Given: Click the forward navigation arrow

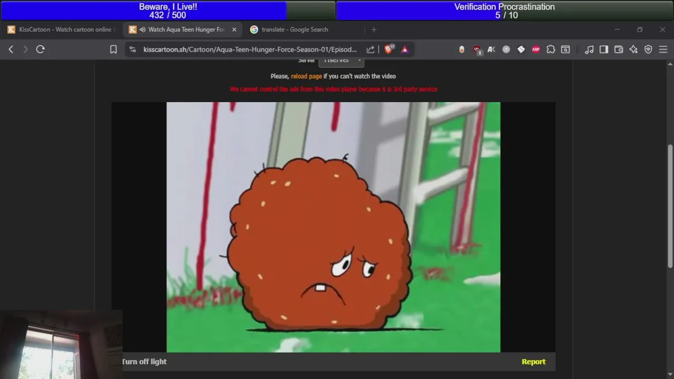Looking at the screenshot, I should point(25,49).
